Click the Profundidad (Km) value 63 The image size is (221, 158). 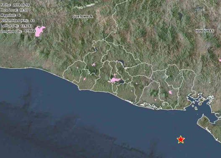tap(32, 20)
